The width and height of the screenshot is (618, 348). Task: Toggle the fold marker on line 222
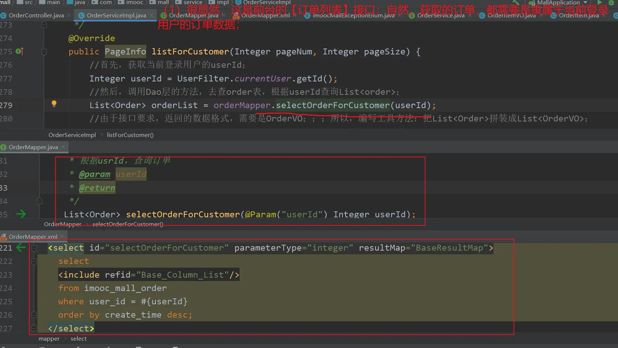click(x=34, y=261)
